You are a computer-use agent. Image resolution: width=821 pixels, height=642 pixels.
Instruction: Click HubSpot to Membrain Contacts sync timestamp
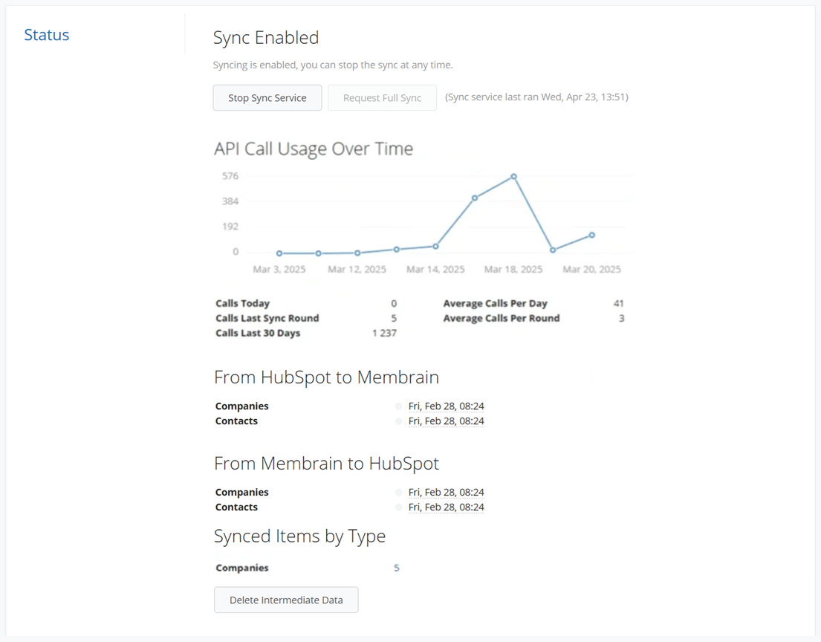446,421
